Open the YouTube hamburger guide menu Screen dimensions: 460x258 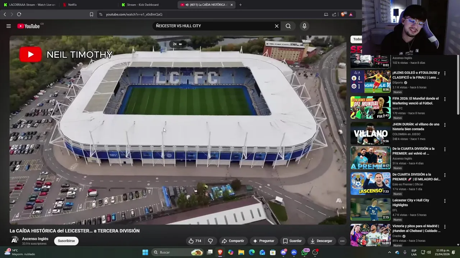pyautogui.click(x=9, y=26)
